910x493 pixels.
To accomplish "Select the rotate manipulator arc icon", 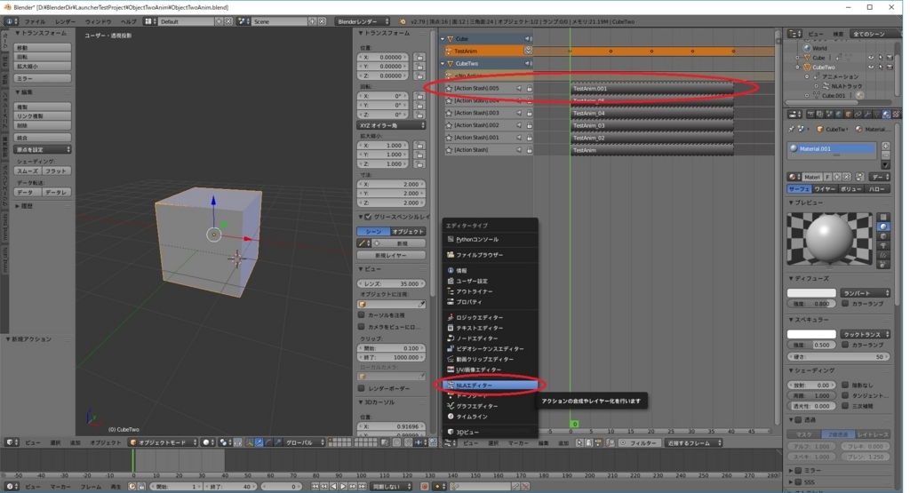I will 268,442.
